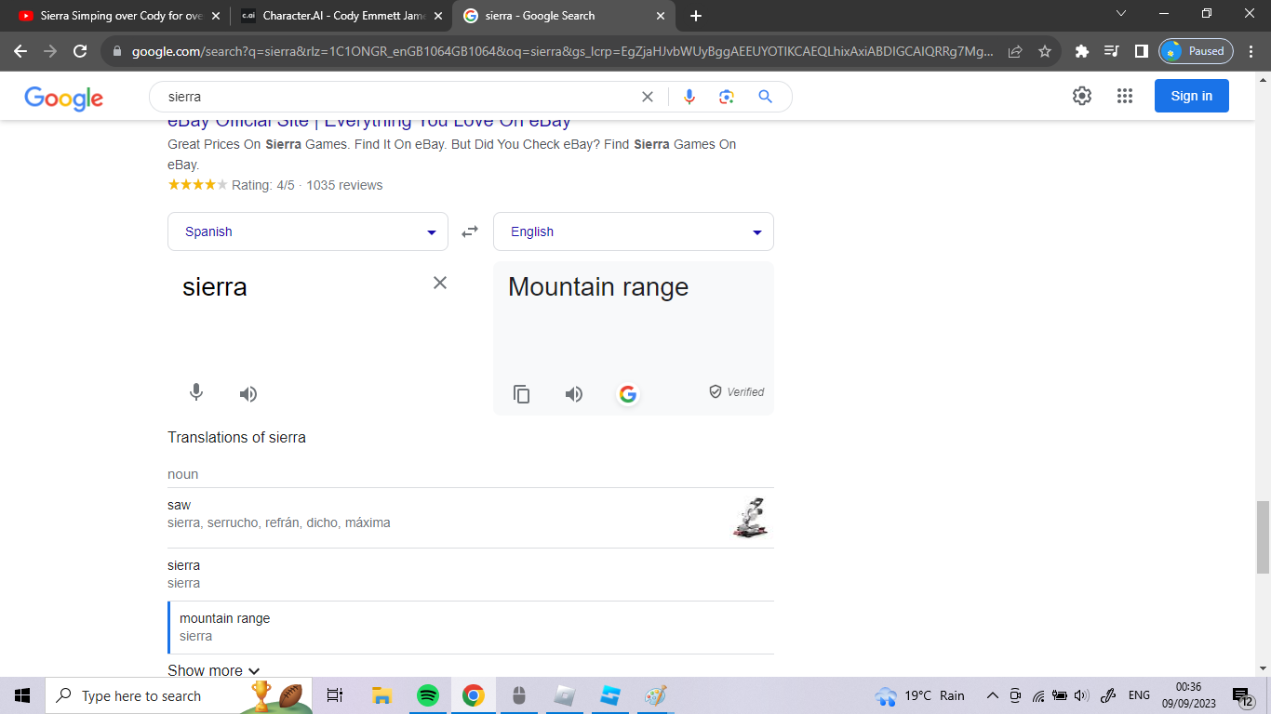
Task: Listen to source word 'sierra'
Action: click(x=248, y=394)
